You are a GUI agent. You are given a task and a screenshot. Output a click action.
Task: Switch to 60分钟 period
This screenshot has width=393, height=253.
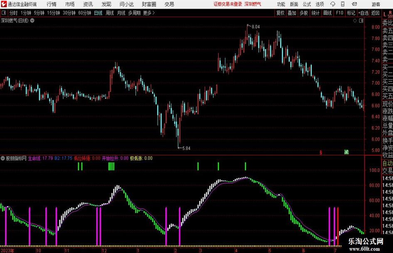[85, 13]
